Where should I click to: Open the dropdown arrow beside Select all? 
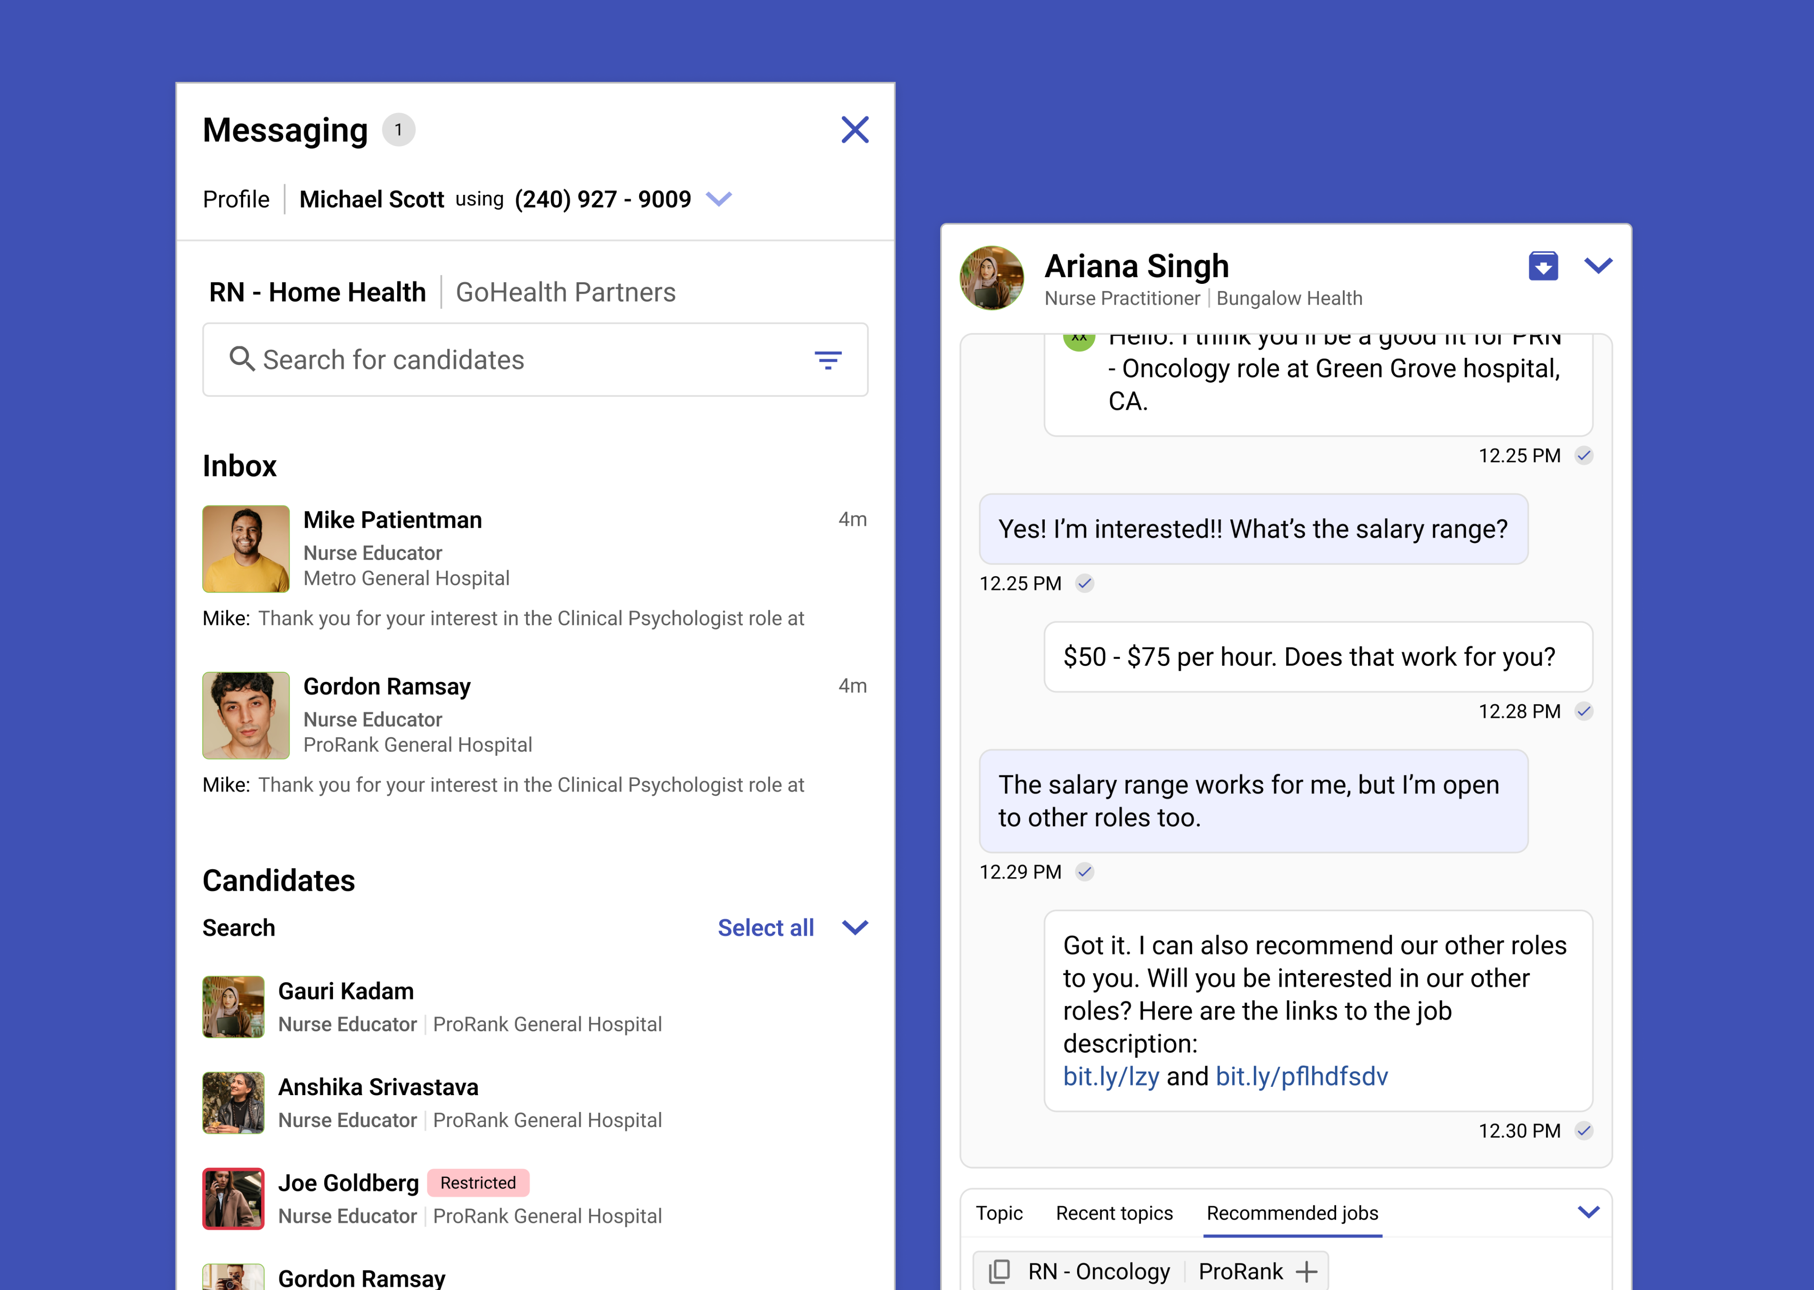pos(855,927)
